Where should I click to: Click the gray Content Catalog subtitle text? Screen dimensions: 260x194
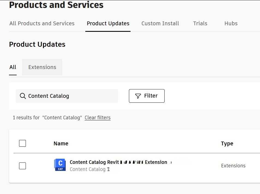(87, 169)
